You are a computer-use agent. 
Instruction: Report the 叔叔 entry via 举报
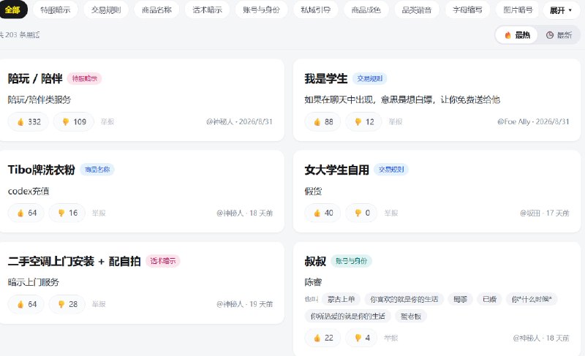click(391, 338)
